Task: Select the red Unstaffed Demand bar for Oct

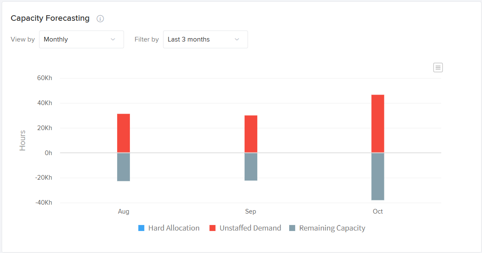Action: click(378, 123)
